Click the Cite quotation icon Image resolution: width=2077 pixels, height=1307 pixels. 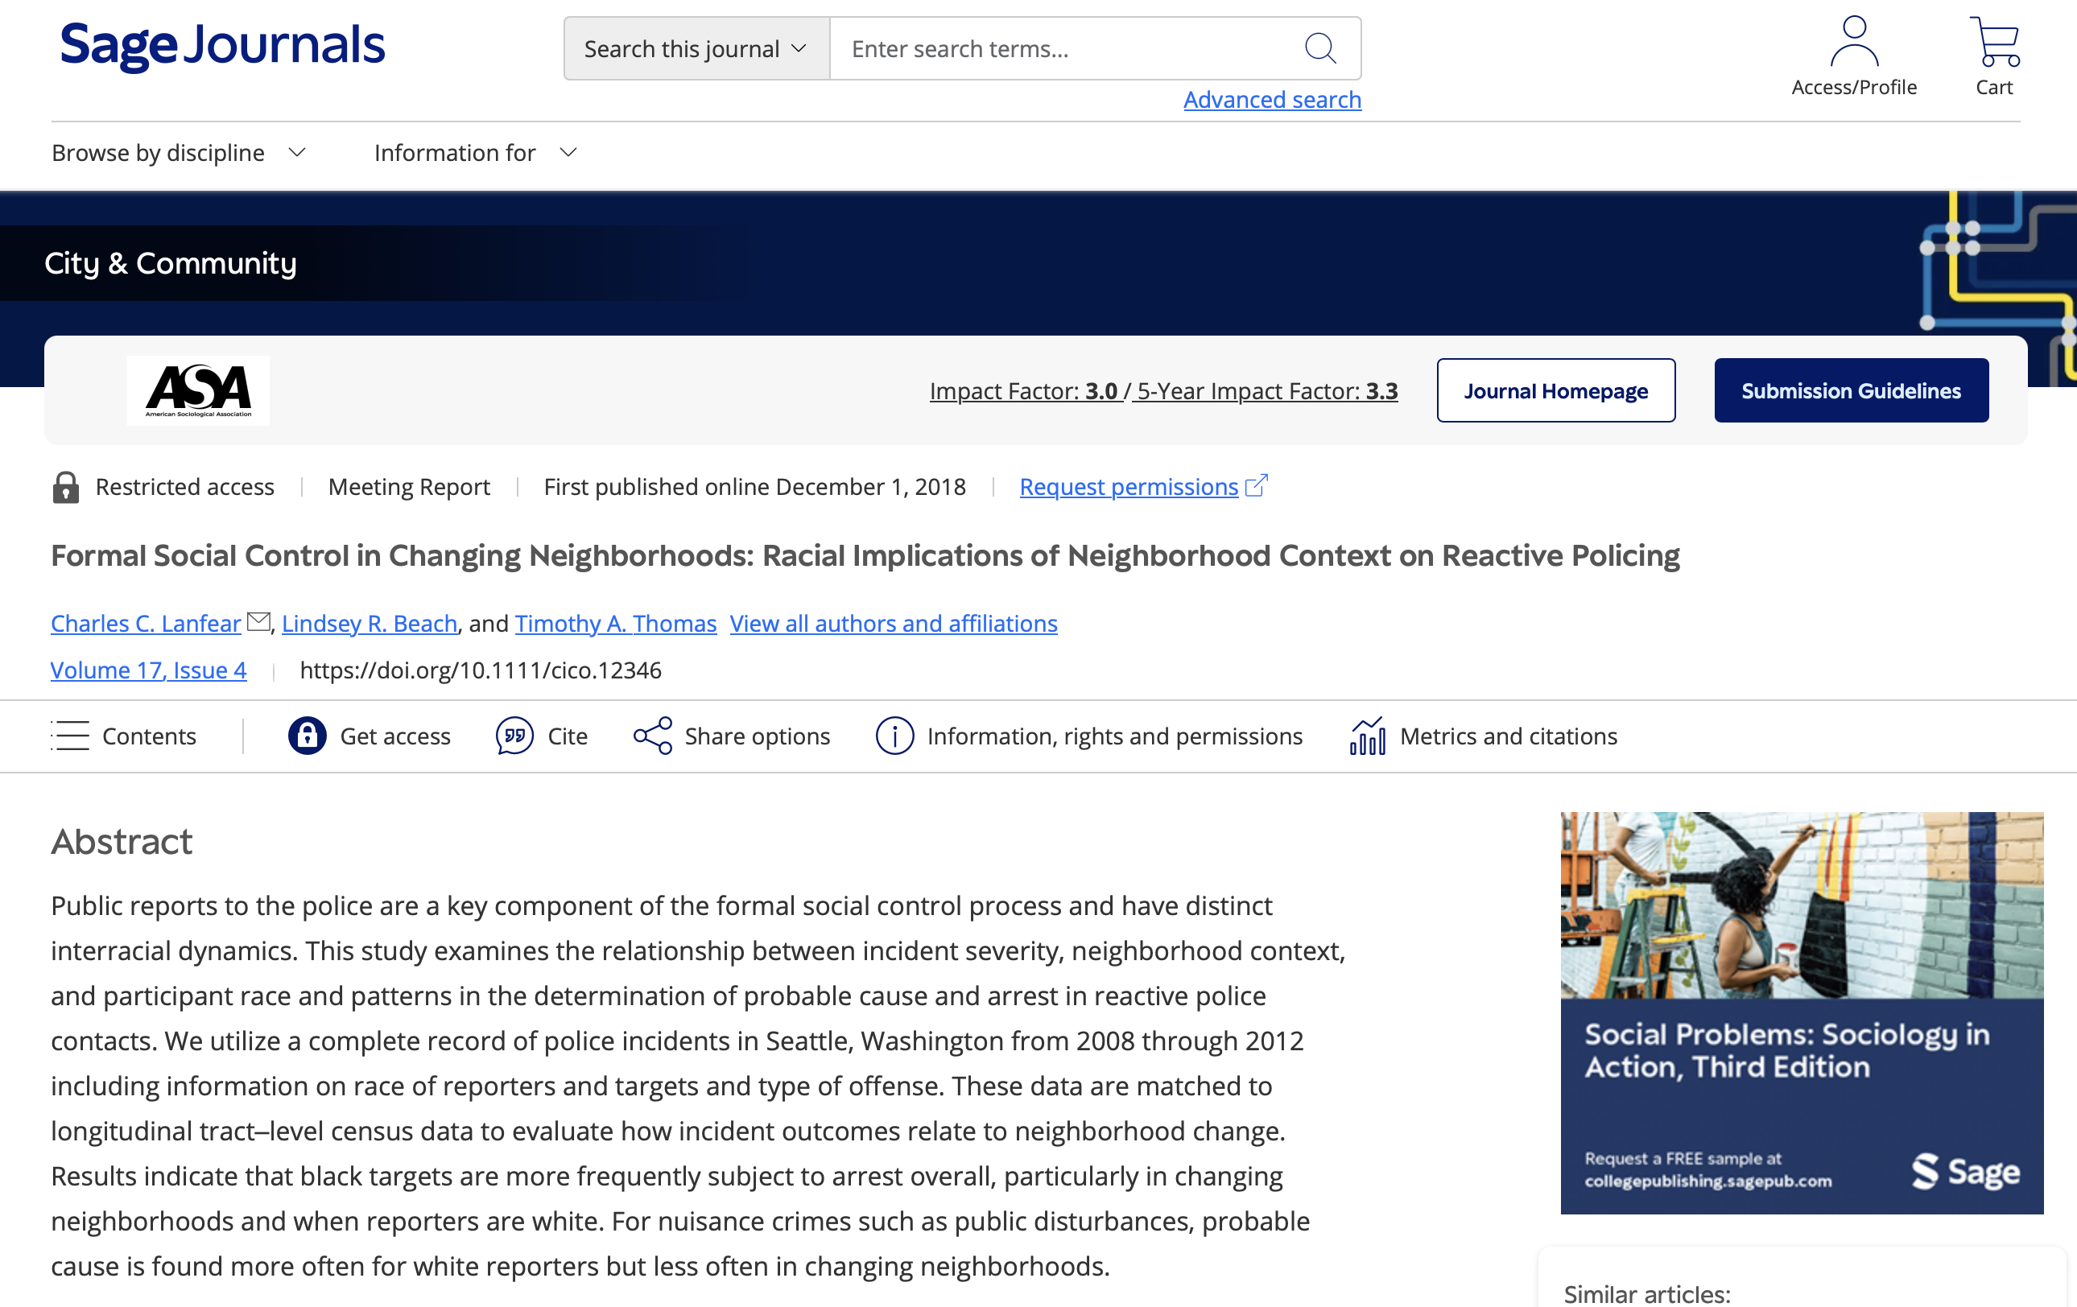coord(515,736)
